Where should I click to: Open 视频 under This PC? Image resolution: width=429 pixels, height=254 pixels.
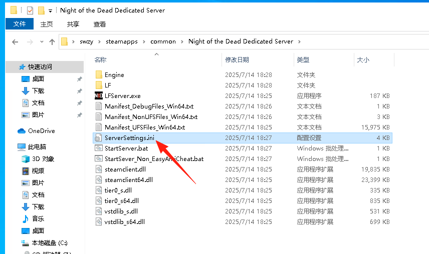click(x=38, y=171)
